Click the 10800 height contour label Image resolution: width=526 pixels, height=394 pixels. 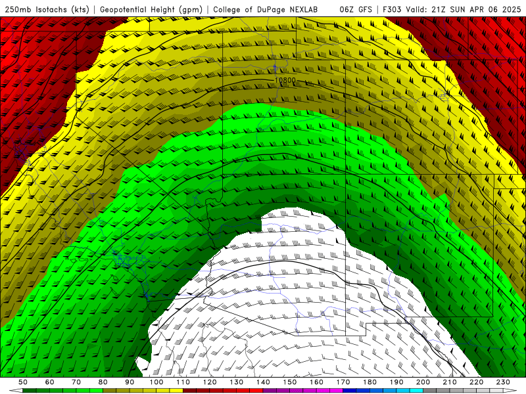(285, 80)
